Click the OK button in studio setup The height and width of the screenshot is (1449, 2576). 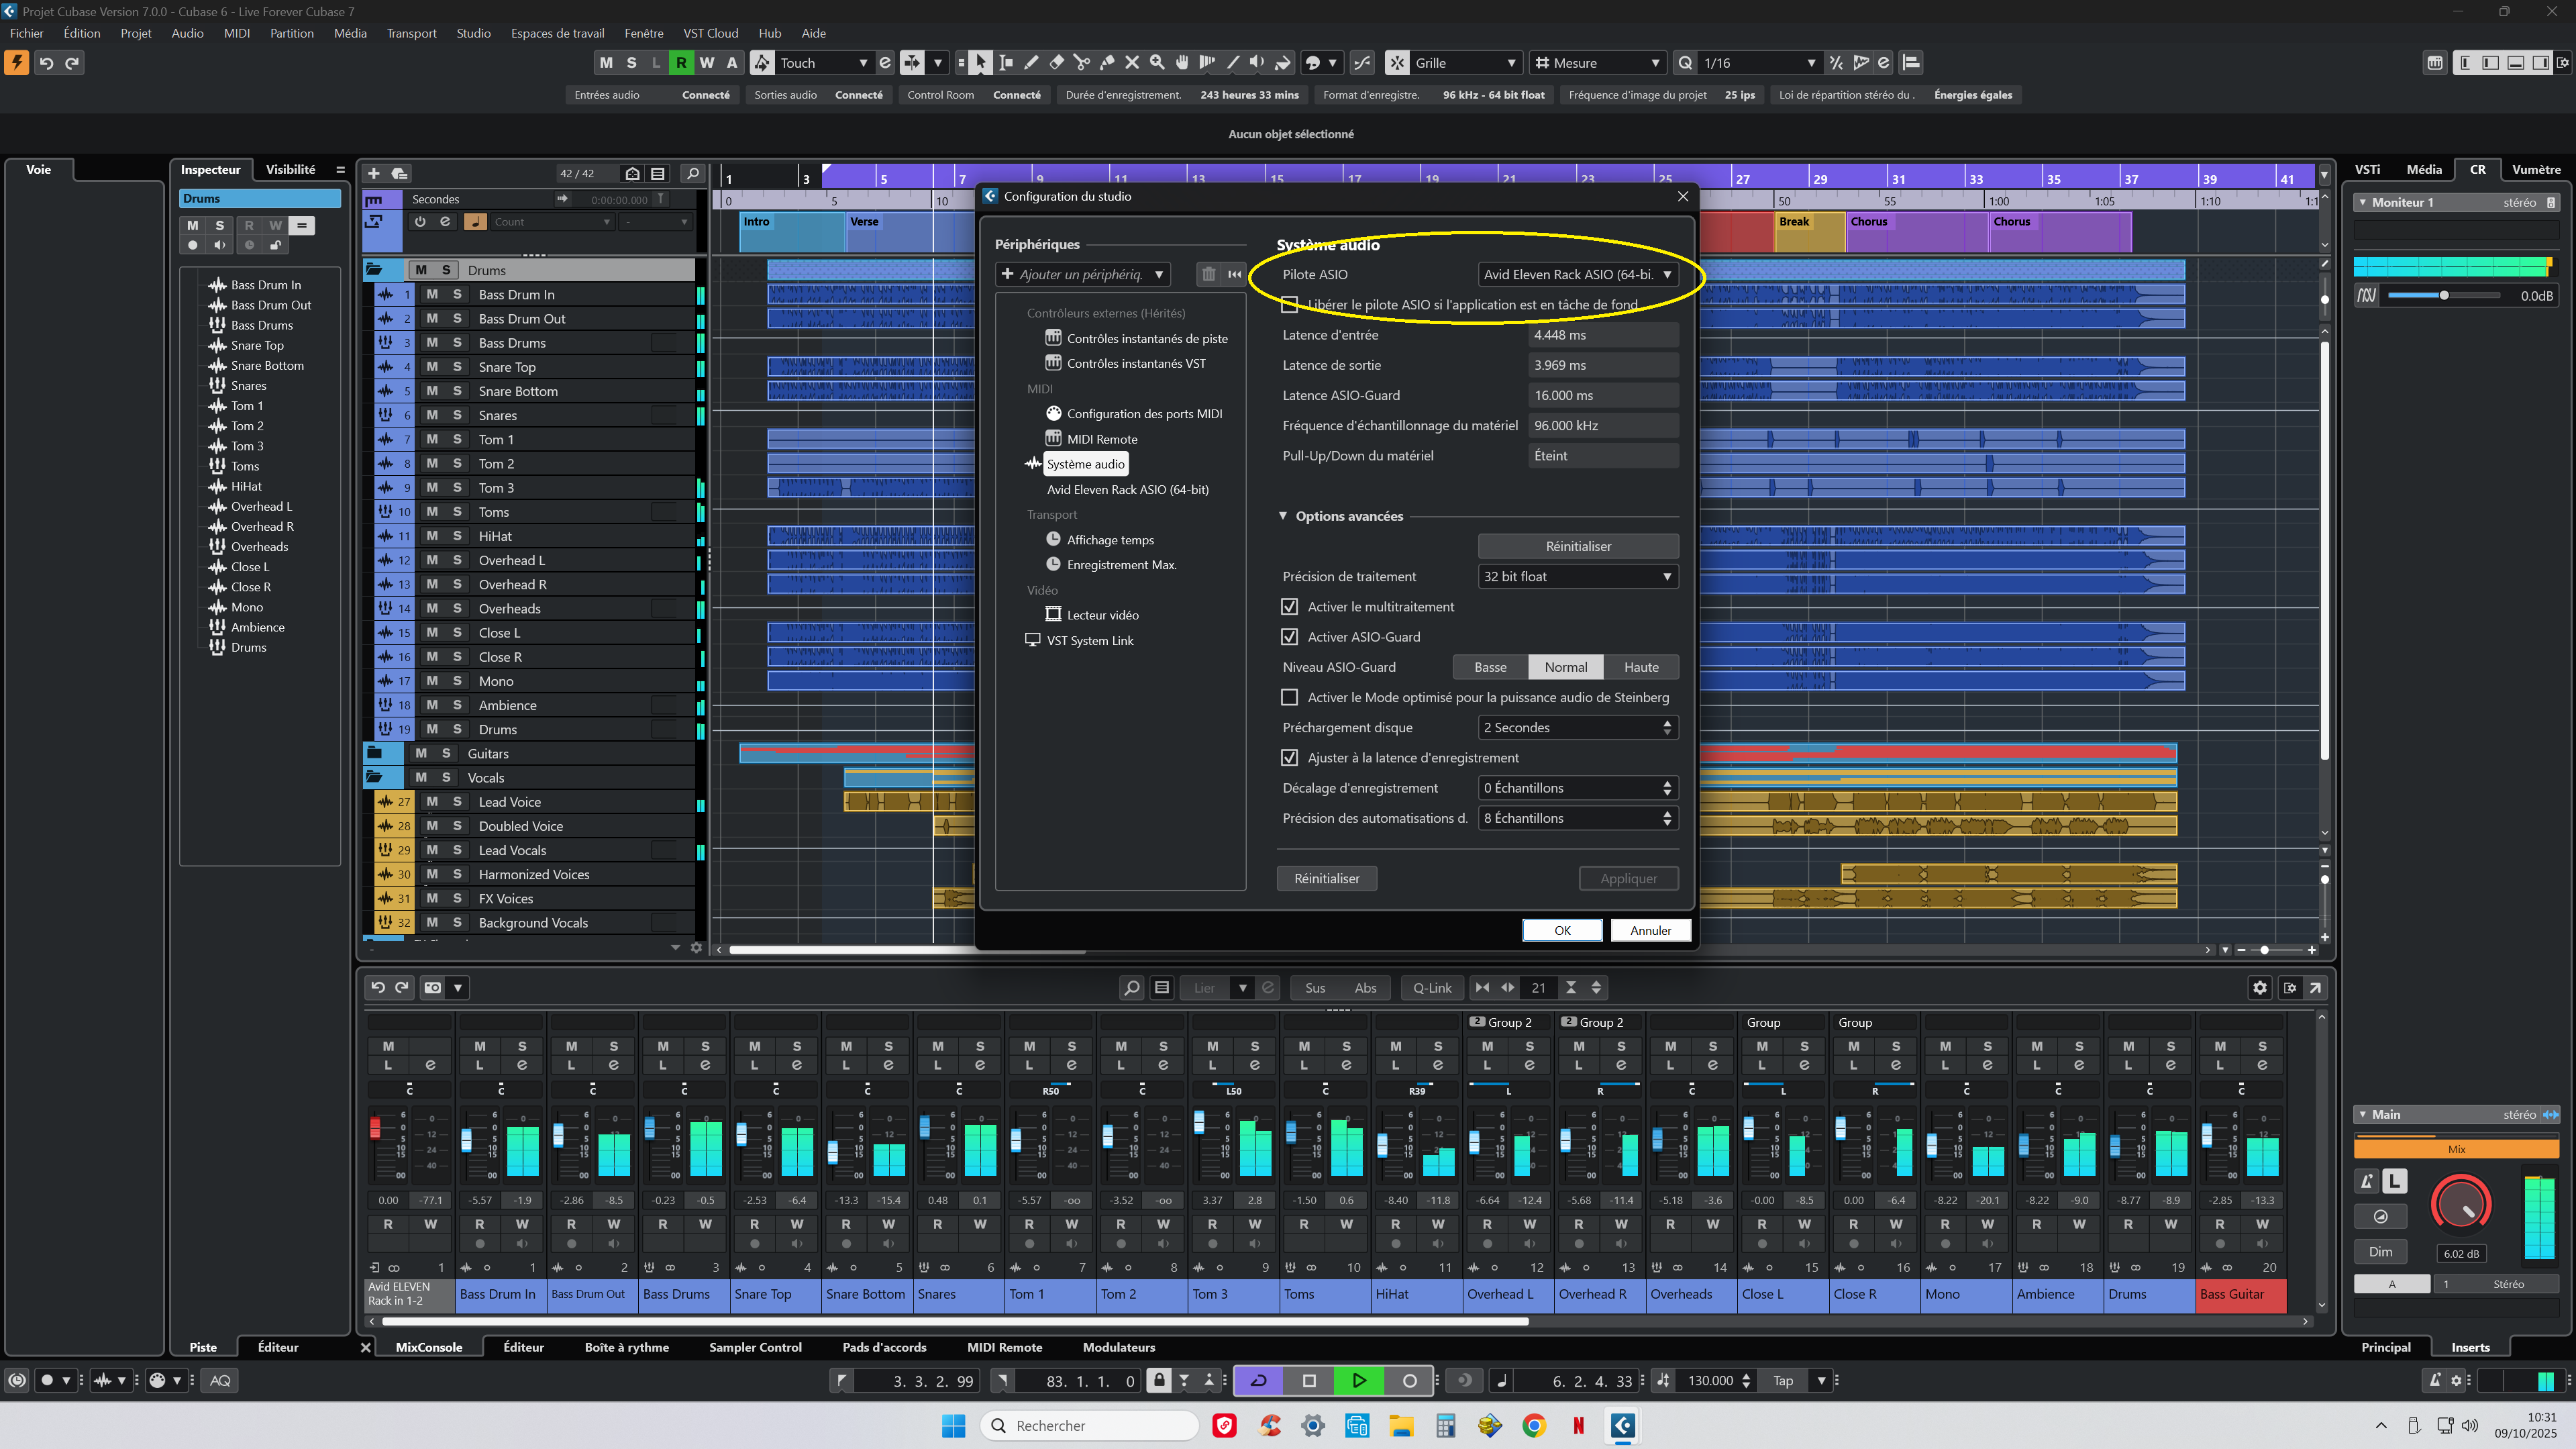(x=1562, y=930)
